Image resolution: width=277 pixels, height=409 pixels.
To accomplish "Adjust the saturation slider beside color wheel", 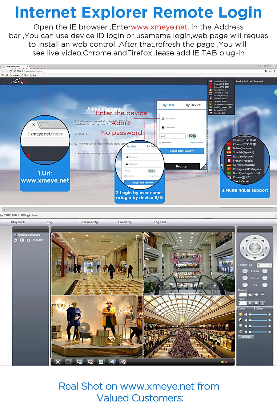I will (258, 326).
